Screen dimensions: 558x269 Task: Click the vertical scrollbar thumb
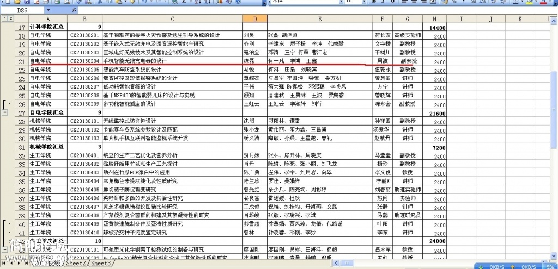pyautogui.click(x=554, y=109)
